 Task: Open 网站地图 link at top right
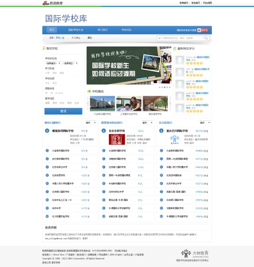[x=208, y=3]
